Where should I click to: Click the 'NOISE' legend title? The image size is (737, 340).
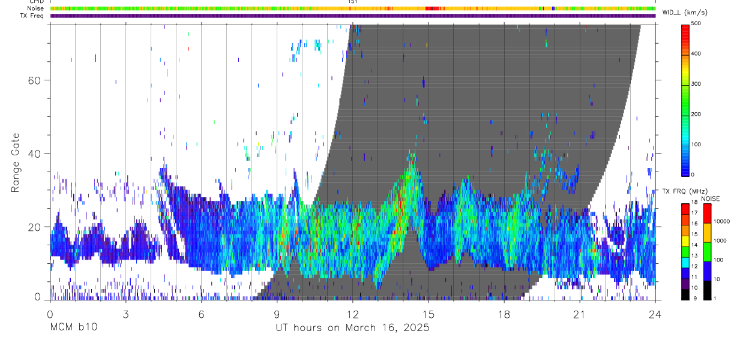pyautogui.click(x=710, y=198)
